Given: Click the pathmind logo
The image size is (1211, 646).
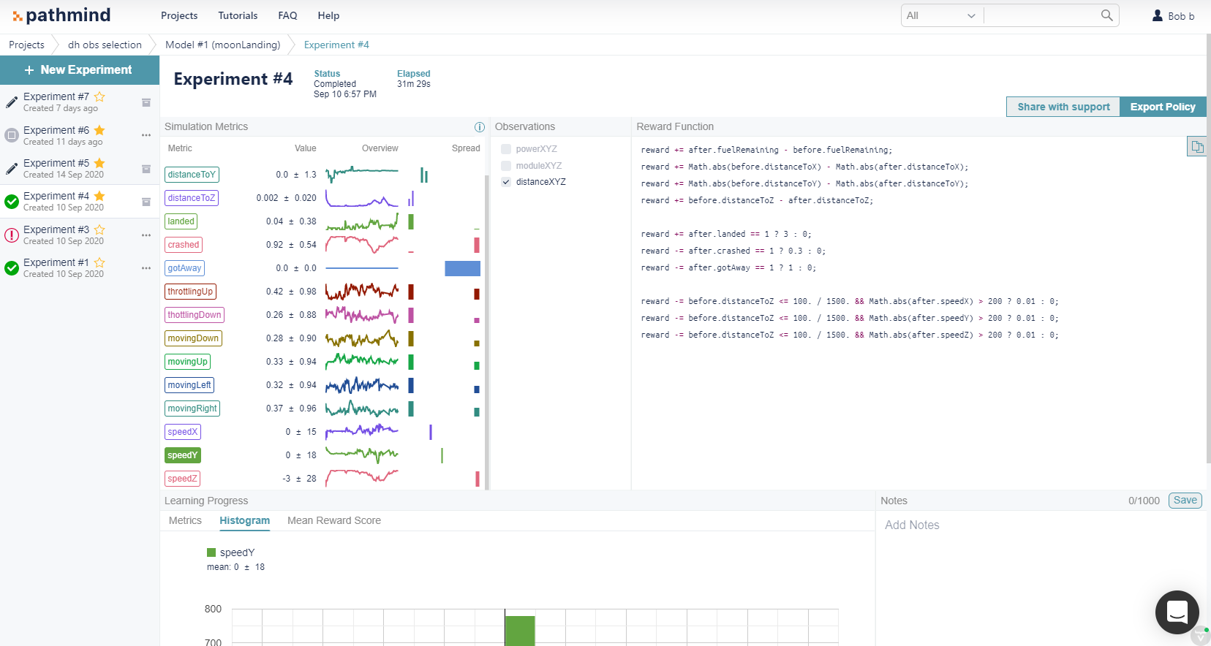Looking at the screenshot, I should [x=61, y=15].
